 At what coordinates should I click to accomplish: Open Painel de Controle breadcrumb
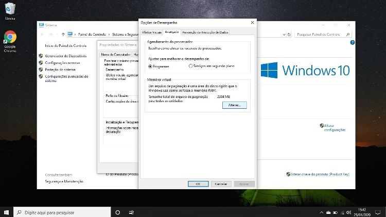[x=92, y=34]
